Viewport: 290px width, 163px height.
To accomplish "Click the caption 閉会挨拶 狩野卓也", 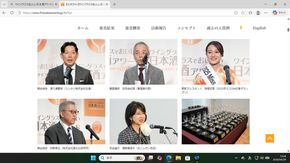I will point(63,148).
